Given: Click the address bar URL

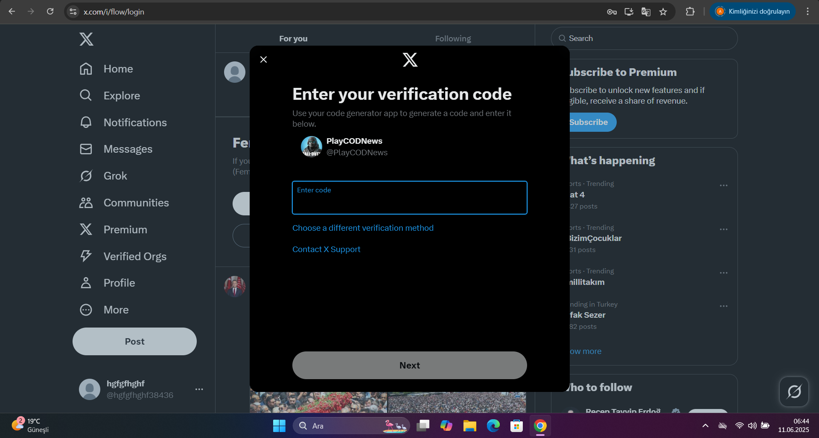Looking at the screenshot, I should 114,12.
